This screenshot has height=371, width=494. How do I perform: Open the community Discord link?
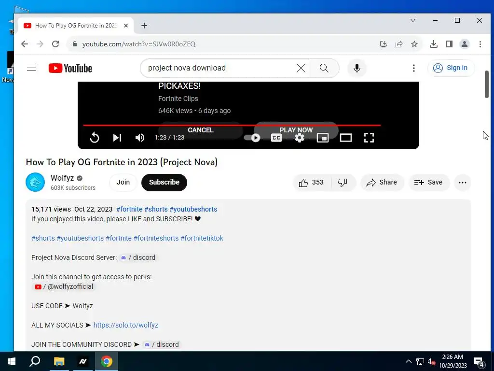[161, 344]
